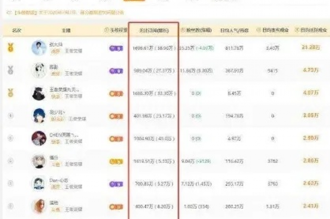Open the first-ranked streamer's avatar
This screenshot has height=219, width=330.
coord(39,48)
